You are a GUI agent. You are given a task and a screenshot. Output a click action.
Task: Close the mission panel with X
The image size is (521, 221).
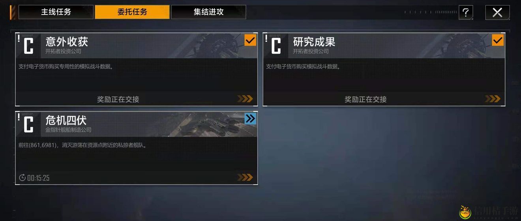[x=497, y=12]
